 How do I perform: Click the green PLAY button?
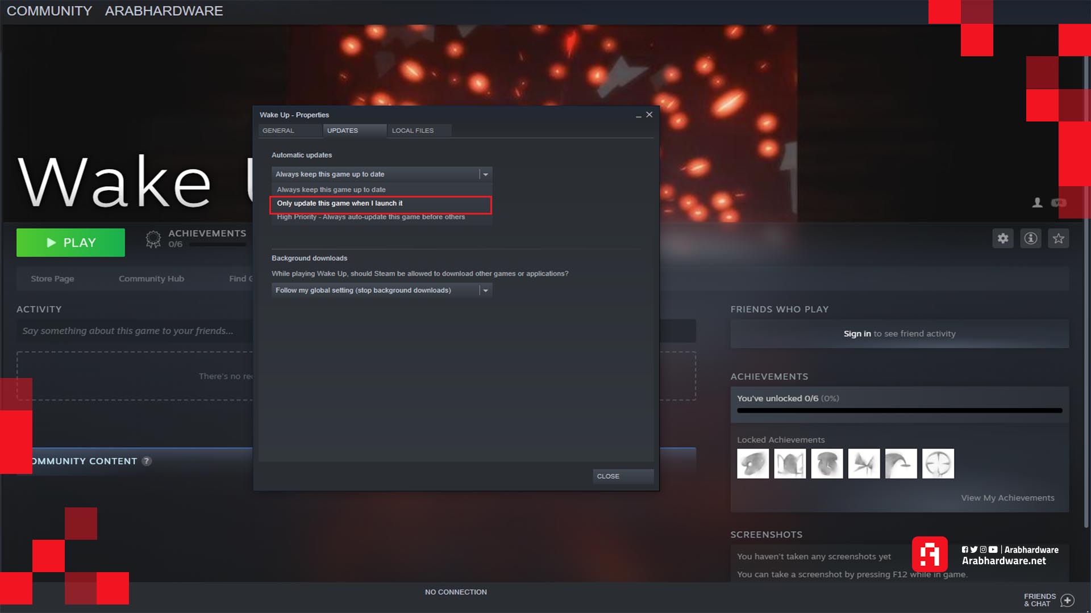(70, 242)
